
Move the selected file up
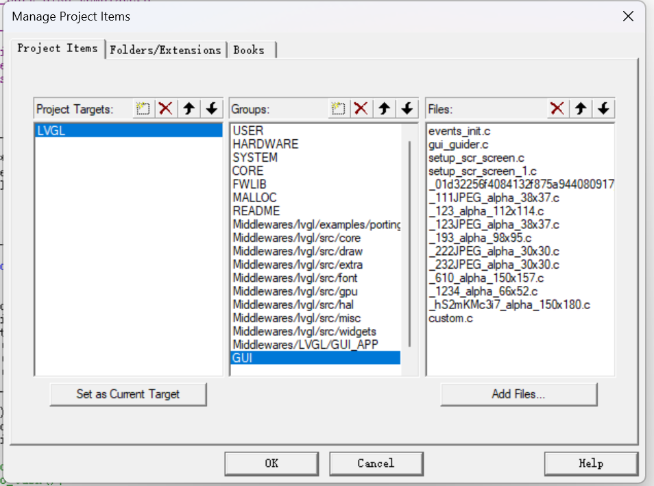click(579, 108)
